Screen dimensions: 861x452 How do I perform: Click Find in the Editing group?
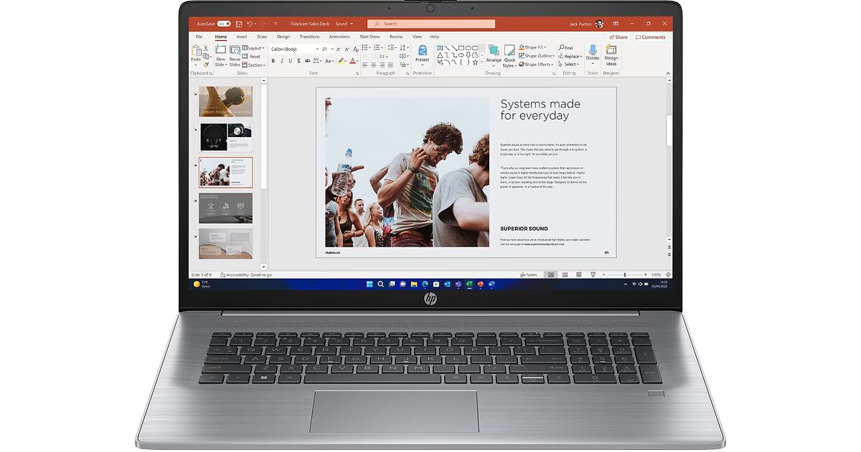[567, 48]
